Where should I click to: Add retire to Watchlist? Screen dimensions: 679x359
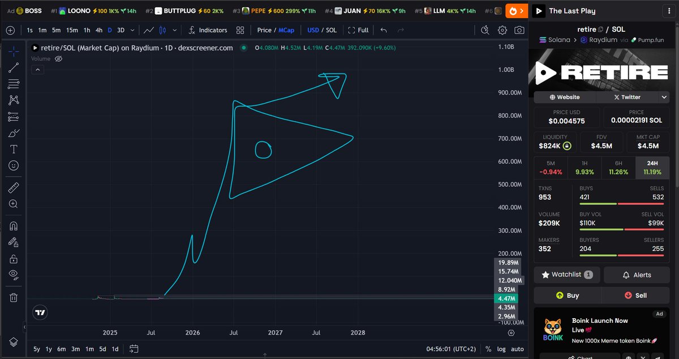tap(567, 275)
